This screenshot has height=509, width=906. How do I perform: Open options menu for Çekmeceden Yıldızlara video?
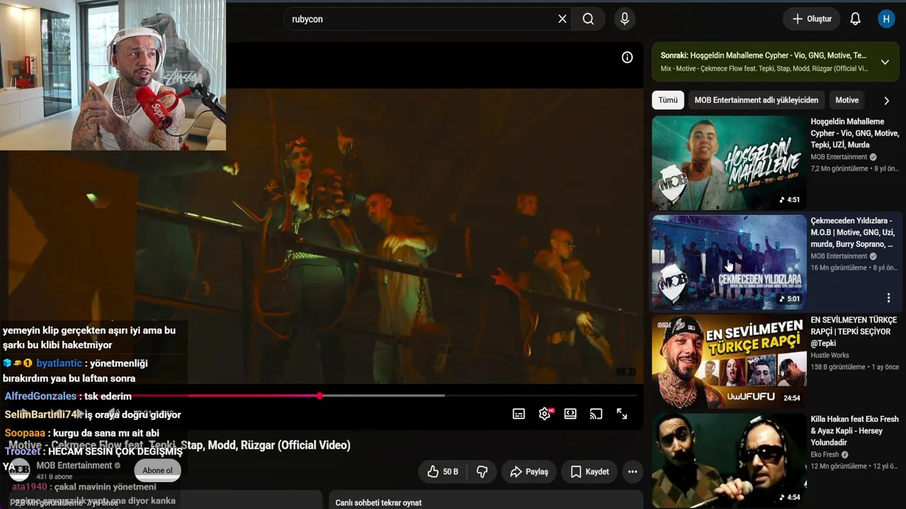888,298
